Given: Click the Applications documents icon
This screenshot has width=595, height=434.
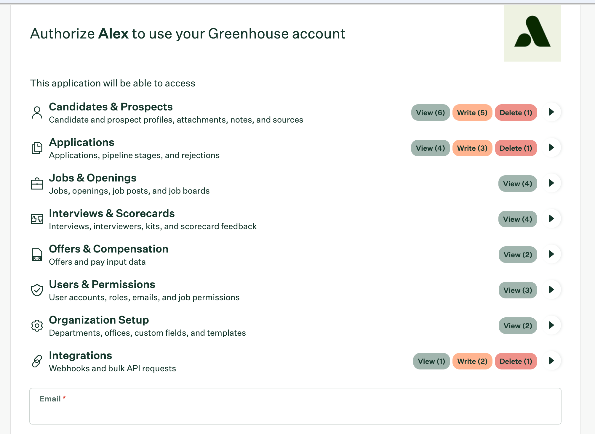Looking at the screenshot, I should pos(37,148).
